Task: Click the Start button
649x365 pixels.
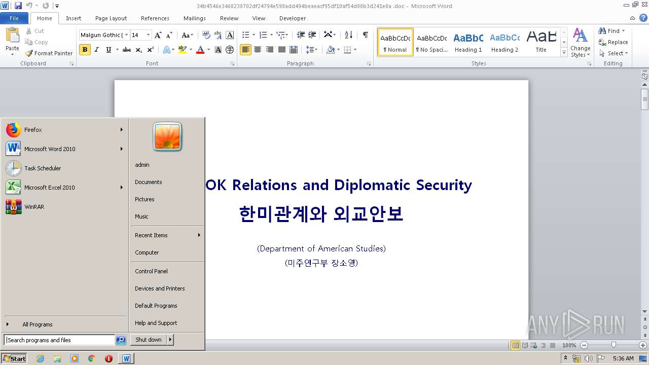Action: point(14,358)
